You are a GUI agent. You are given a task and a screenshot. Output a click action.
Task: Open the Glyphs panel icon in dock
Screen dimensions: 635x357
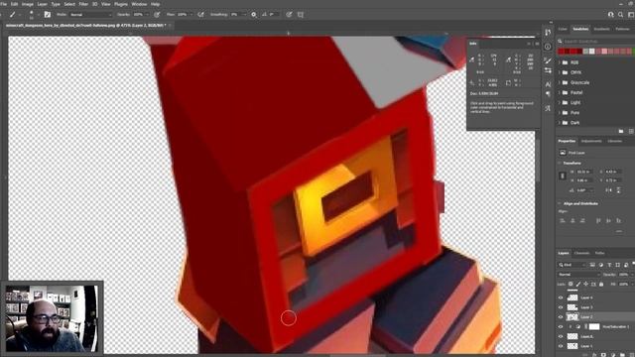[x=548, y=108]
